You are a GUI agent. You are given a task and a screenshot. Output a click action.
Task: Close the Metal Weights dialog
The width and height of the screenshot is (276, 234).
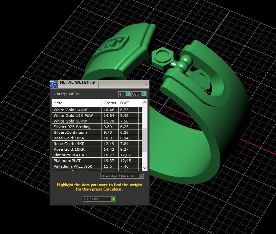145,84
